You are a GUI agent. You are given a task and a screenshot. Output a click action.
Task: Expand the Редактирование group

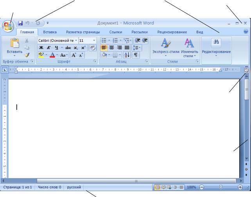point(216,48)
